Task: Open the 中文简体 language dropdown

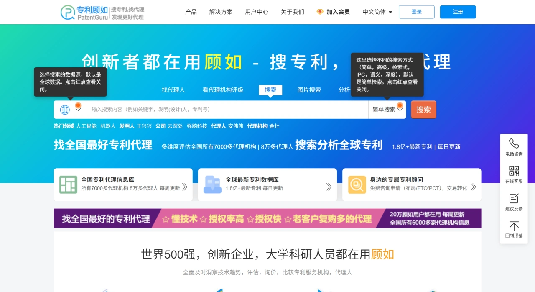Action: (377, 12)
